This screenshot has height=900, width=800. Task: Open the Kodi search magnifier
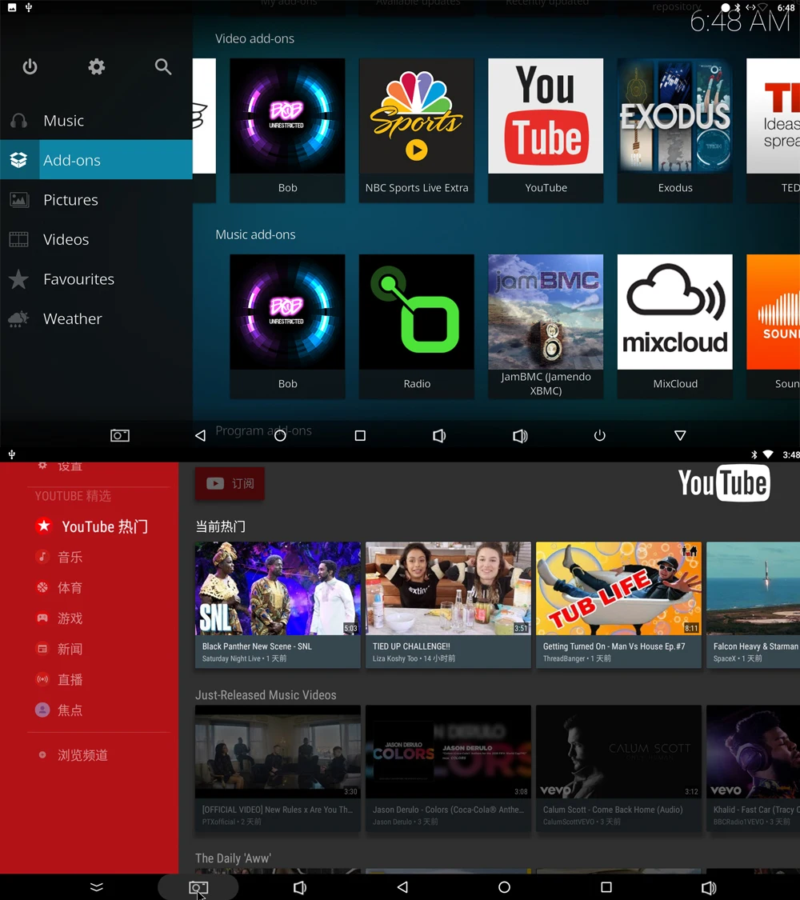163,67
